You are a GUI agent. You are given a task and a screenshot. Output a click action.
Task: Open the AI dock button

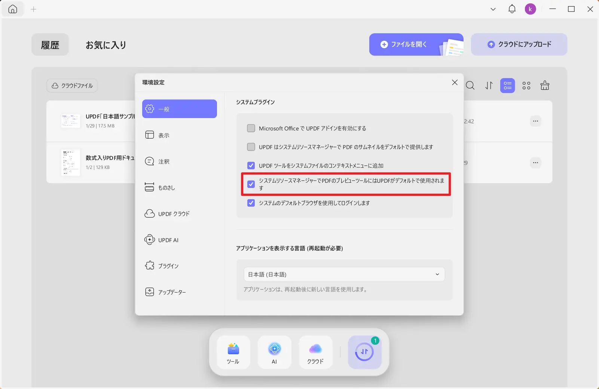coord(274,352)
